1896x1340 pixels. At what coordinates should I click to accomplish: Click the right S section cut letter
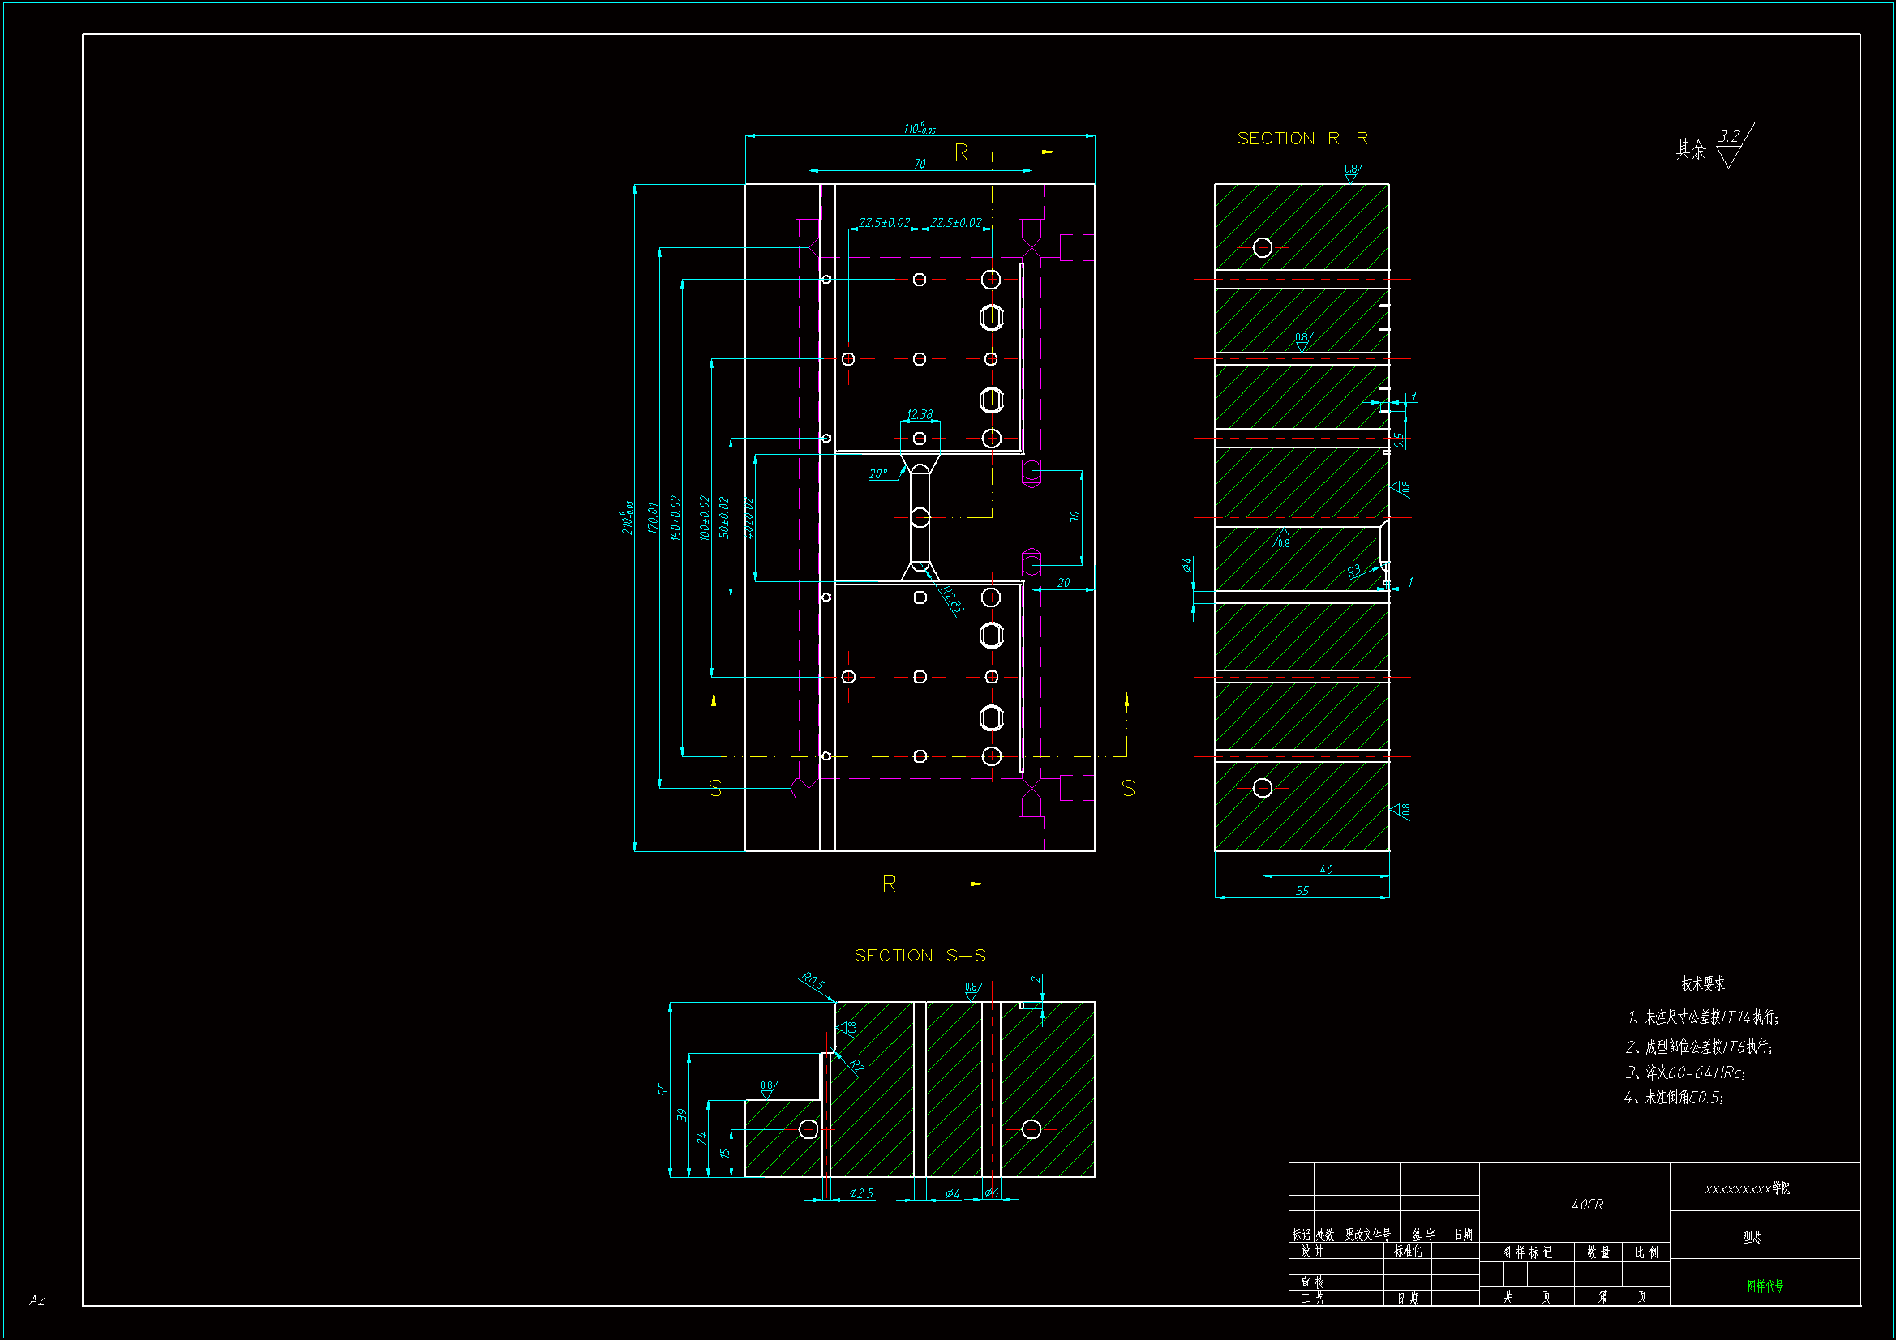[x=1128, y=788]
